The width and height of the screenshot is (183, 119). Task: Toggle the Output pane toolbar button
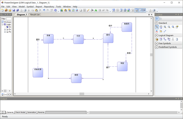(x=140, y=10)
